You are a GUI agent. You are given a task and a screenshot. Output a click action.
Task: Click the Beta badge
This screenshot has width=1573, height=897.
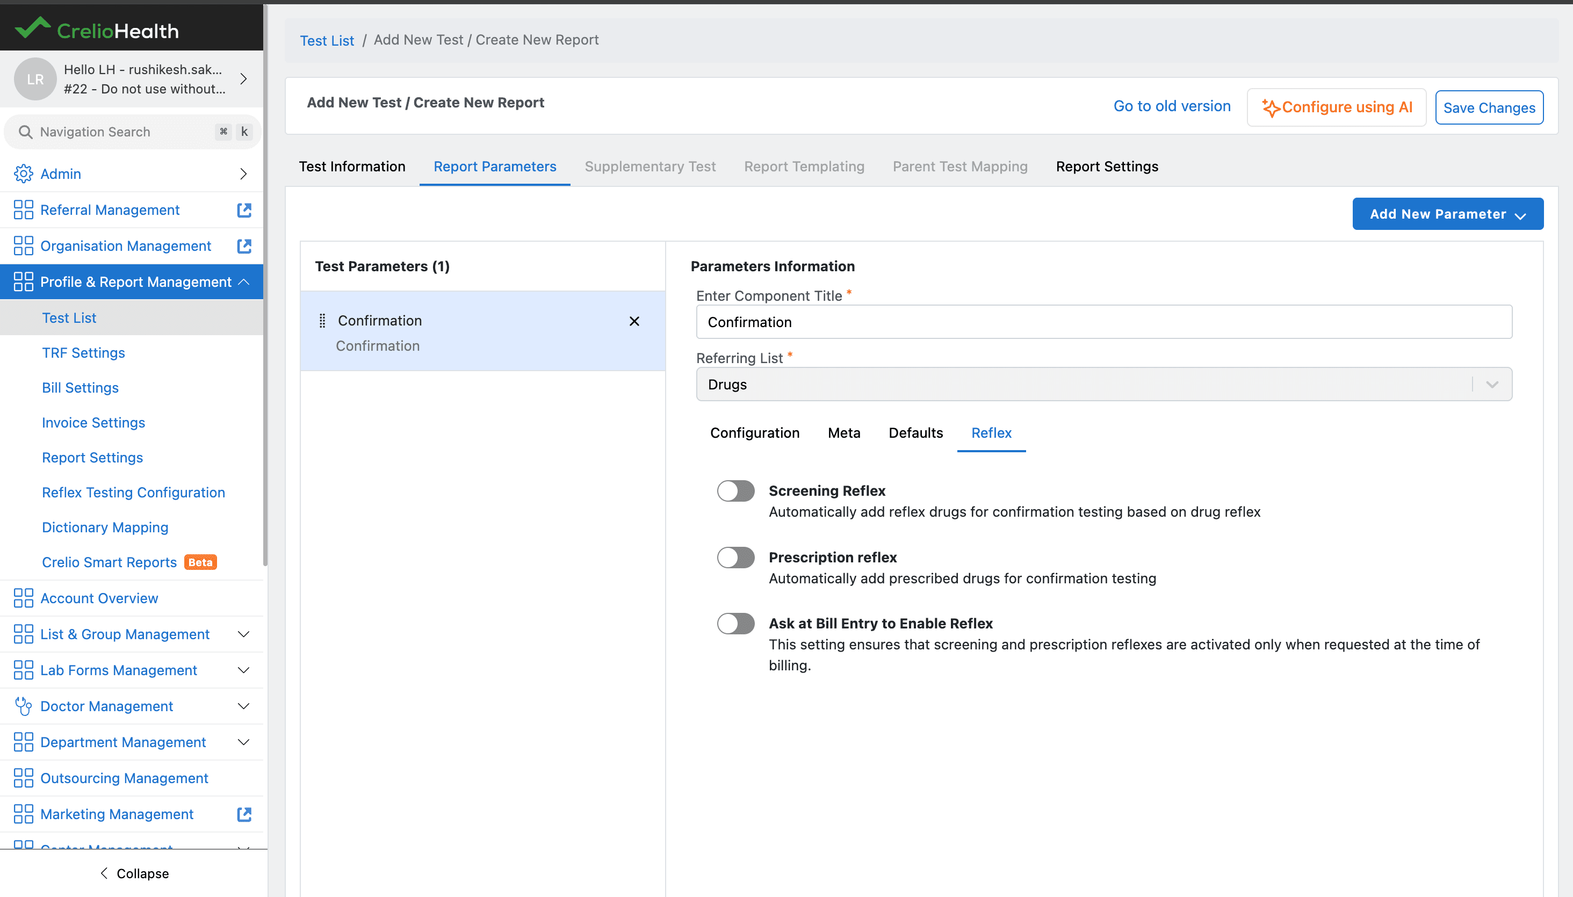coord(200,562)
